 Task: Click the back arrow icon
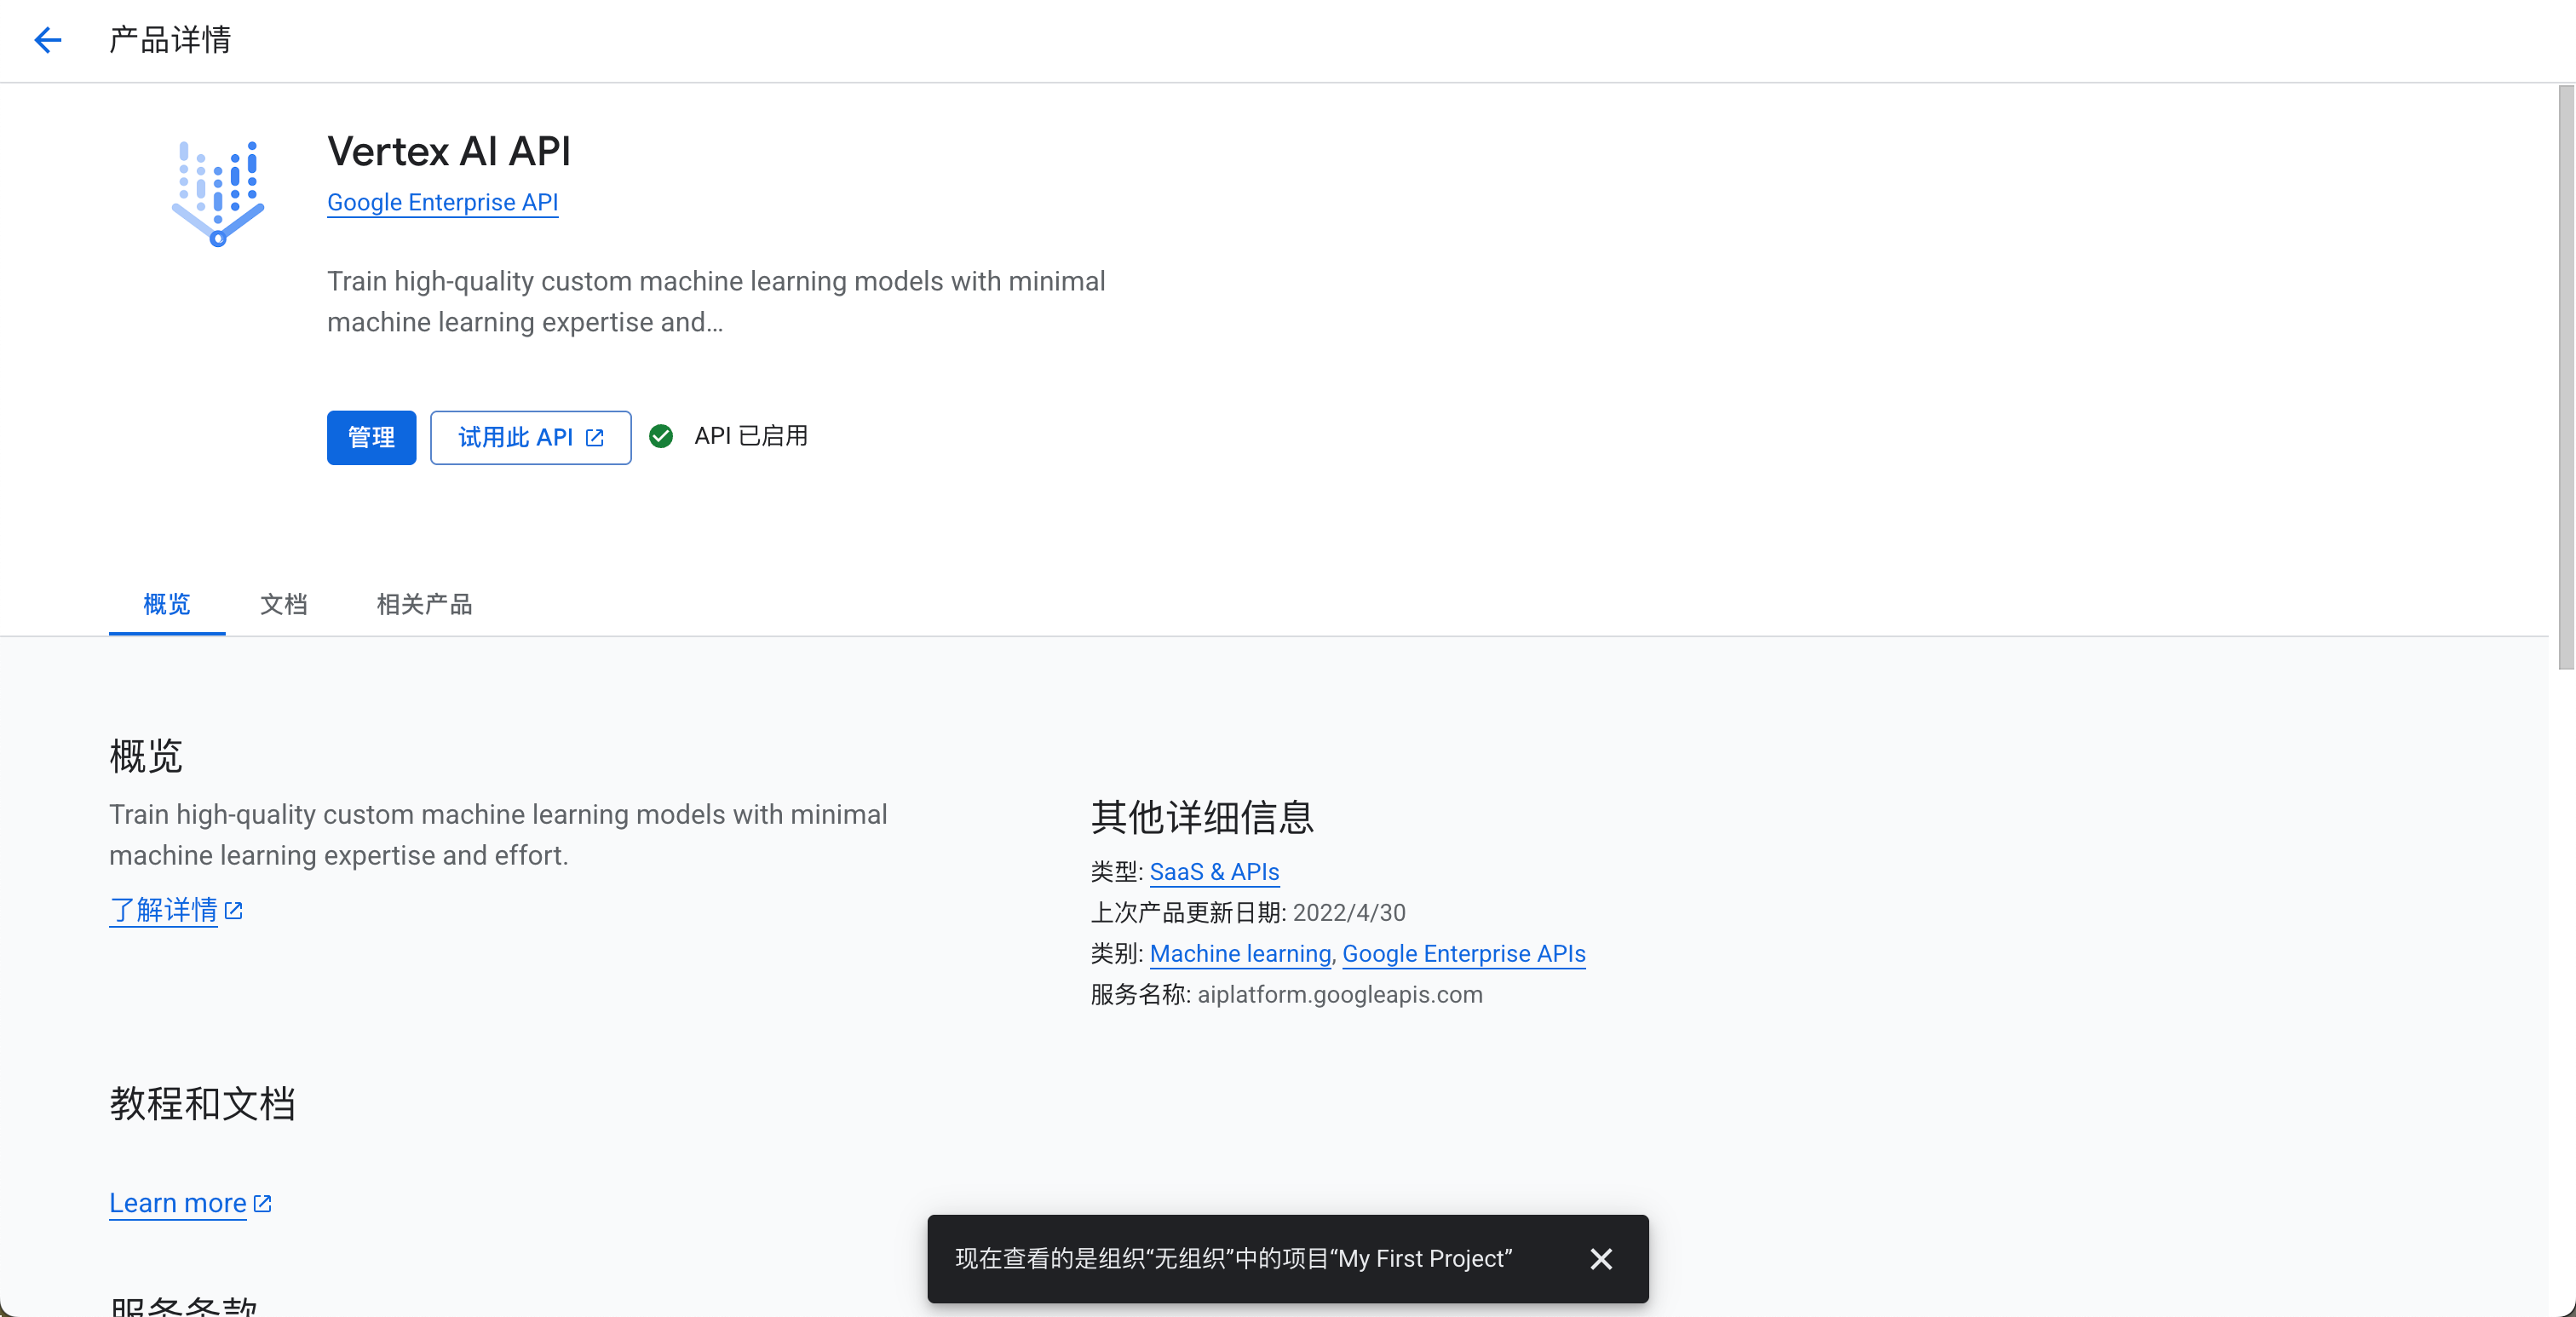tap(47, 40)
